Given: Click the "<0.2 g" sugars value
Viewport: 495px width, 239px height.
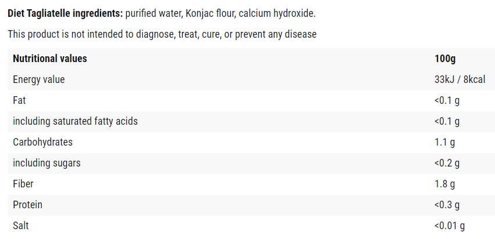Looking at the screenshot, I should (447, 163).
